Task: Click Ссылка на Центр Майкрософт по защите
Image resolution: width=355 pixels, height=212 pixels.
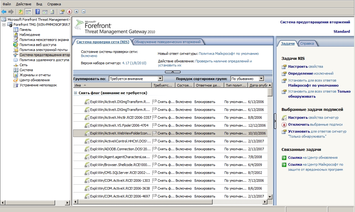Action: pyautogui.click(x=316, y=167)
